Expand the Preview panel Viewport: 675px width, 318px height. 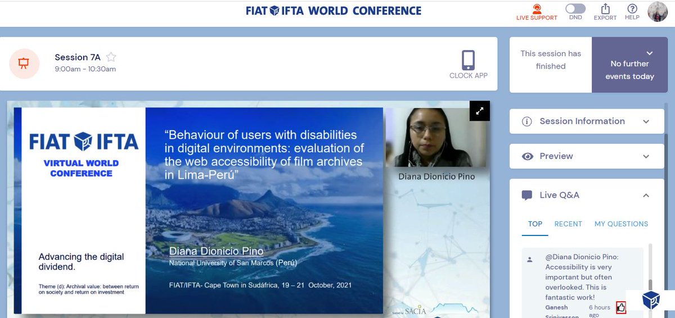click(588, 156)
